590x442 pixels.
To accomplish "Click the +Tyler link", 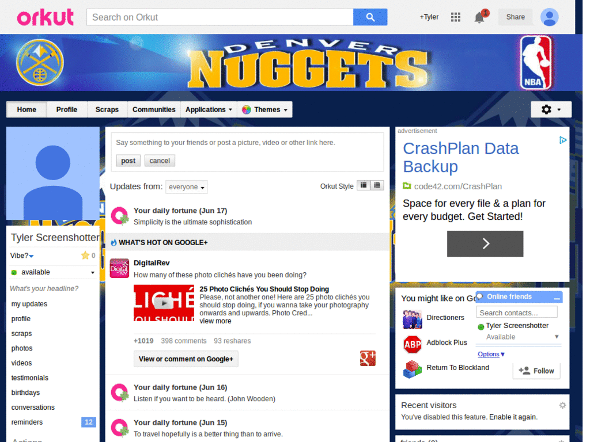I will (x=429, y=17).
